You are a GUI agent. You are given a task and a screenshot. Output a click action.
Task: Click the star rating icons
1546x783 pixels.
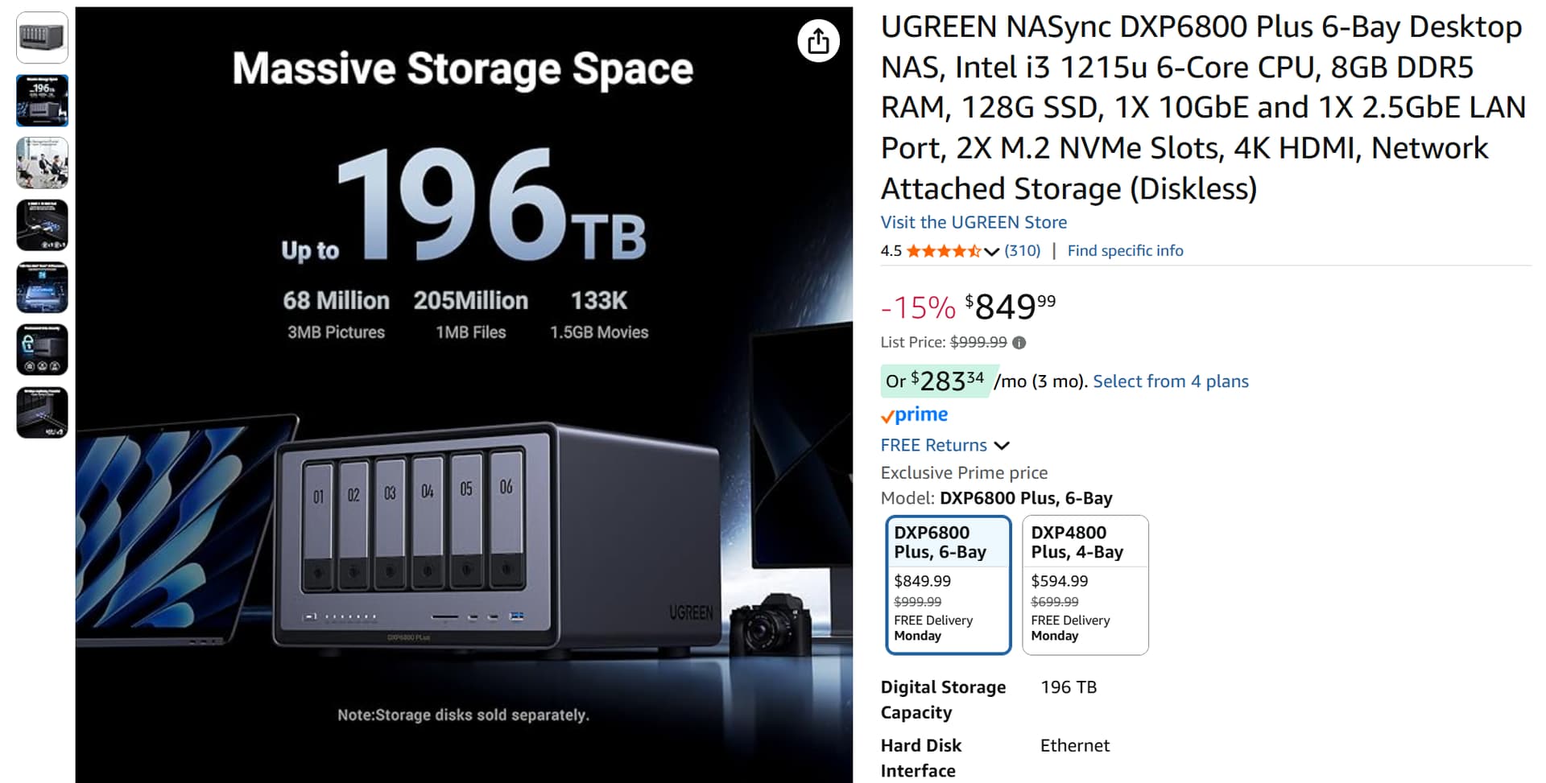(943, 251)
